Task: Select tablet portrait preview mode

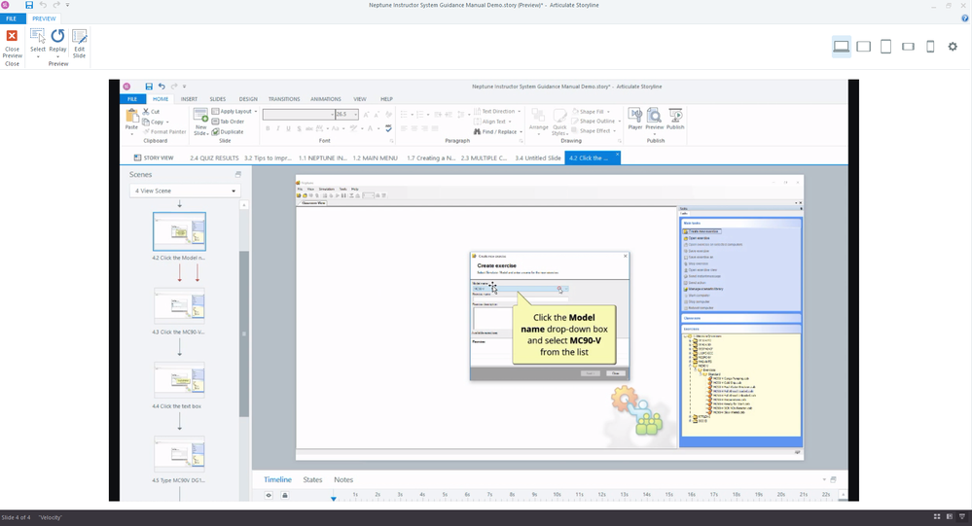Action: pyautogui.click(x=885, y=47)
